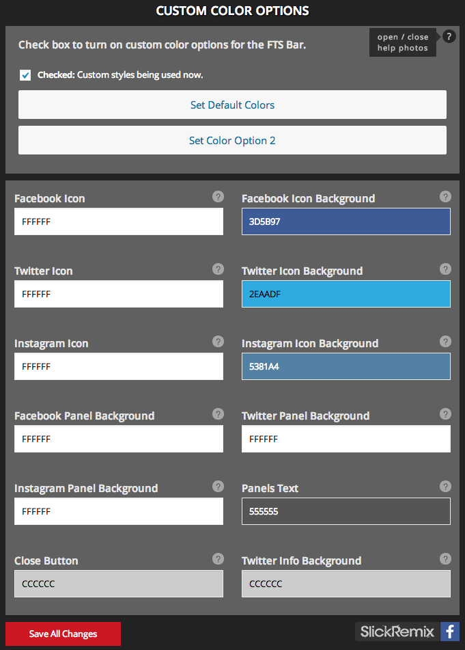Save All Changes with the red button
Image resolution: width=465 pixels, height=650 pixels.
click(63, 634)
